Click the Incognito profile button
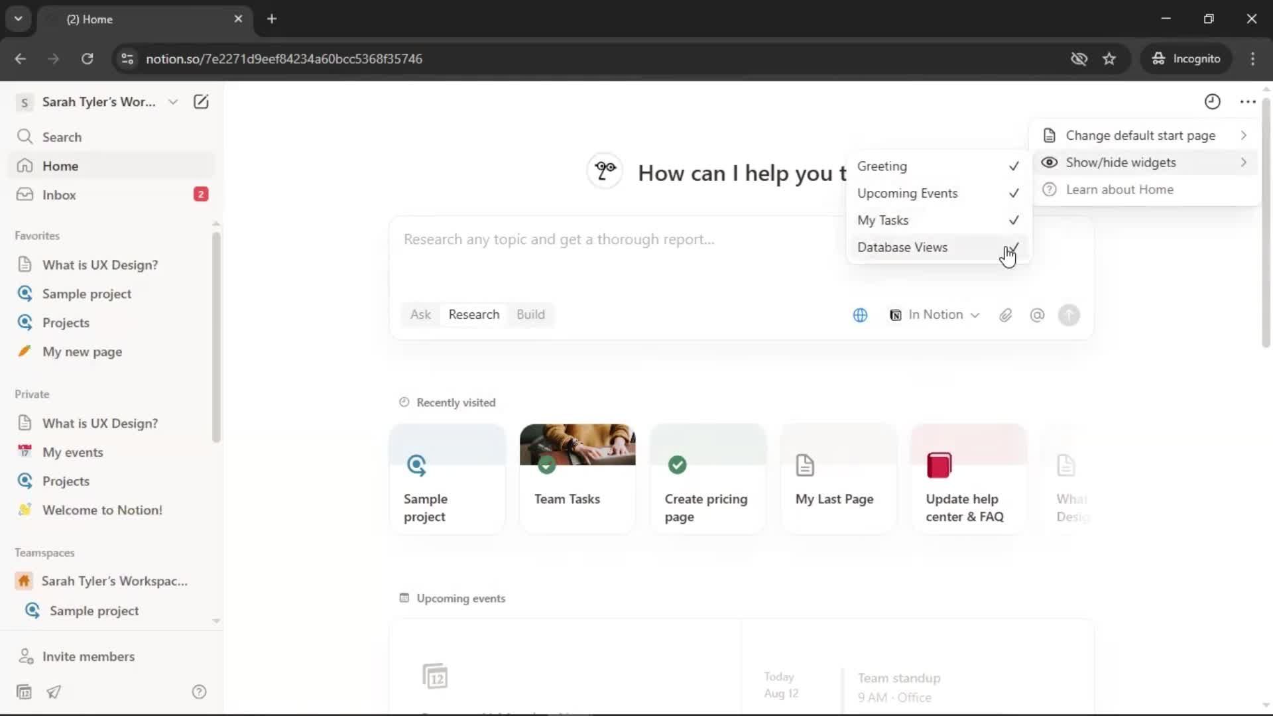The image size is (1273, 716). point(1186,59)
